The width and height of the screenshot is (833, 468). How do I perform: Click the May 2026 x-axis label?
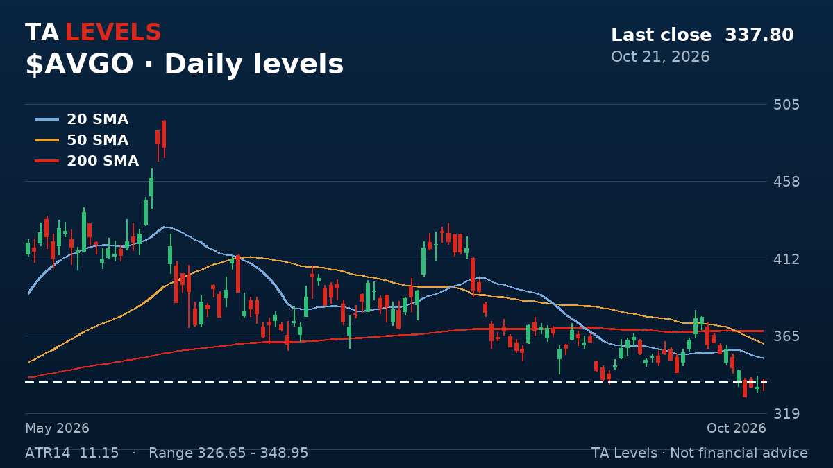(57, 428)
